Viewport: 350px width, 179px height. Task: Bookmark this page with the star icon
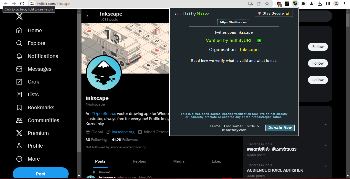[267, 4]
